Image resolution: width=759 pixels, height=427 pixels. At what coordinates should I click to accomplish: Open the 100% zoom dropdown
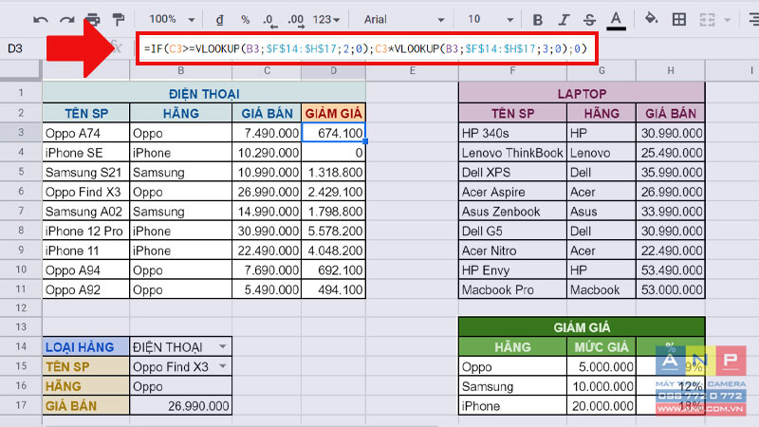pyautogui.click(x=172, y=19)
